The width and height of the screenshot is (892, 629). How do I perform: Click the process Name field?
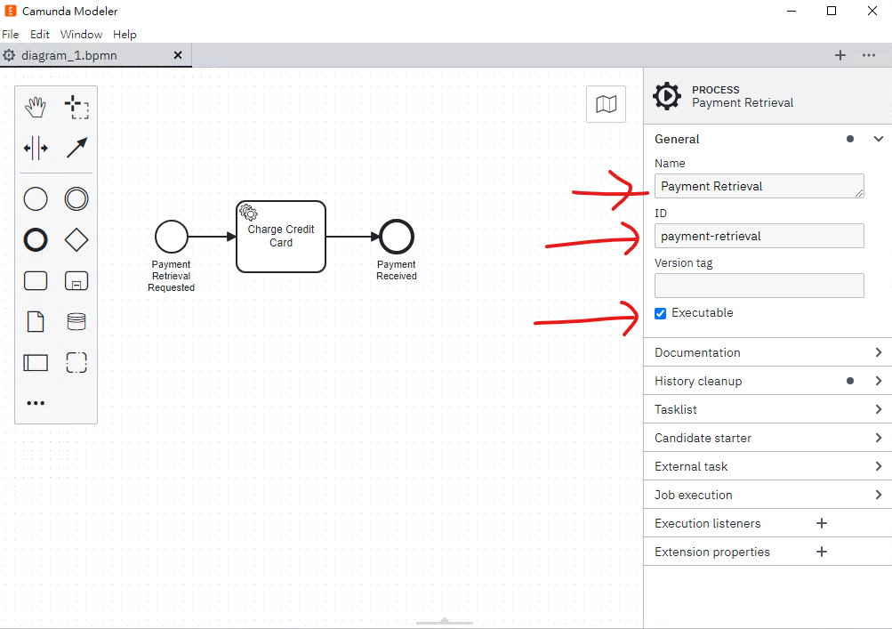click(x=759, y=186)
